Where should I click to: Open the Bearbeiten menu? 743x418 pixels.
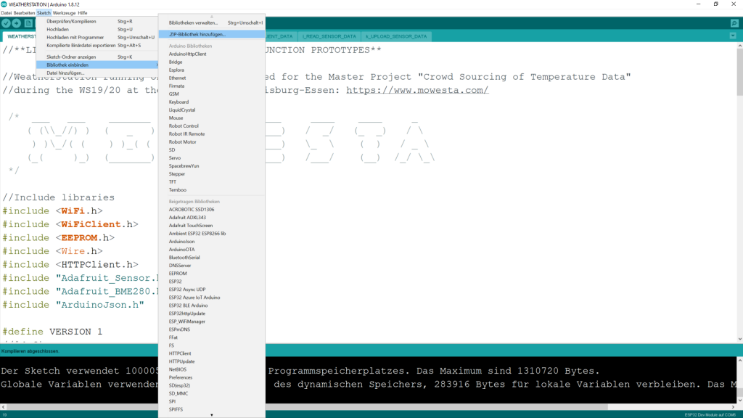(x=24, y=13)
